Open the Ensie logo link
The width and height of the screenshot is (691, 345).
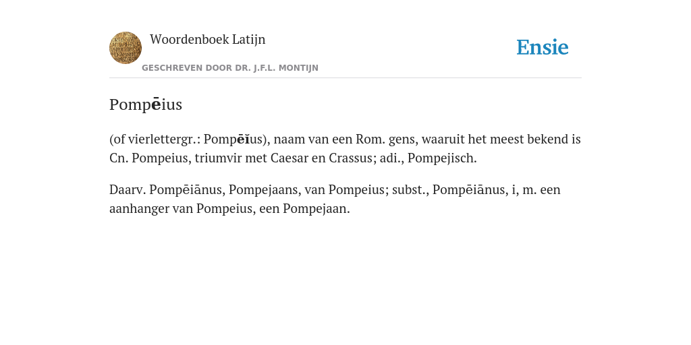click(x=543, y=47)
